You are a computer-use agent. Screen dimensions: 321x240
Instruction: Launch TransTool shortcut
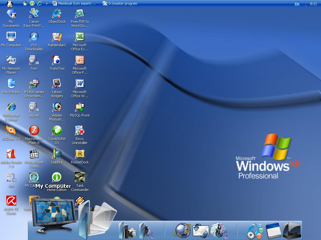click(x=57, y=62)
